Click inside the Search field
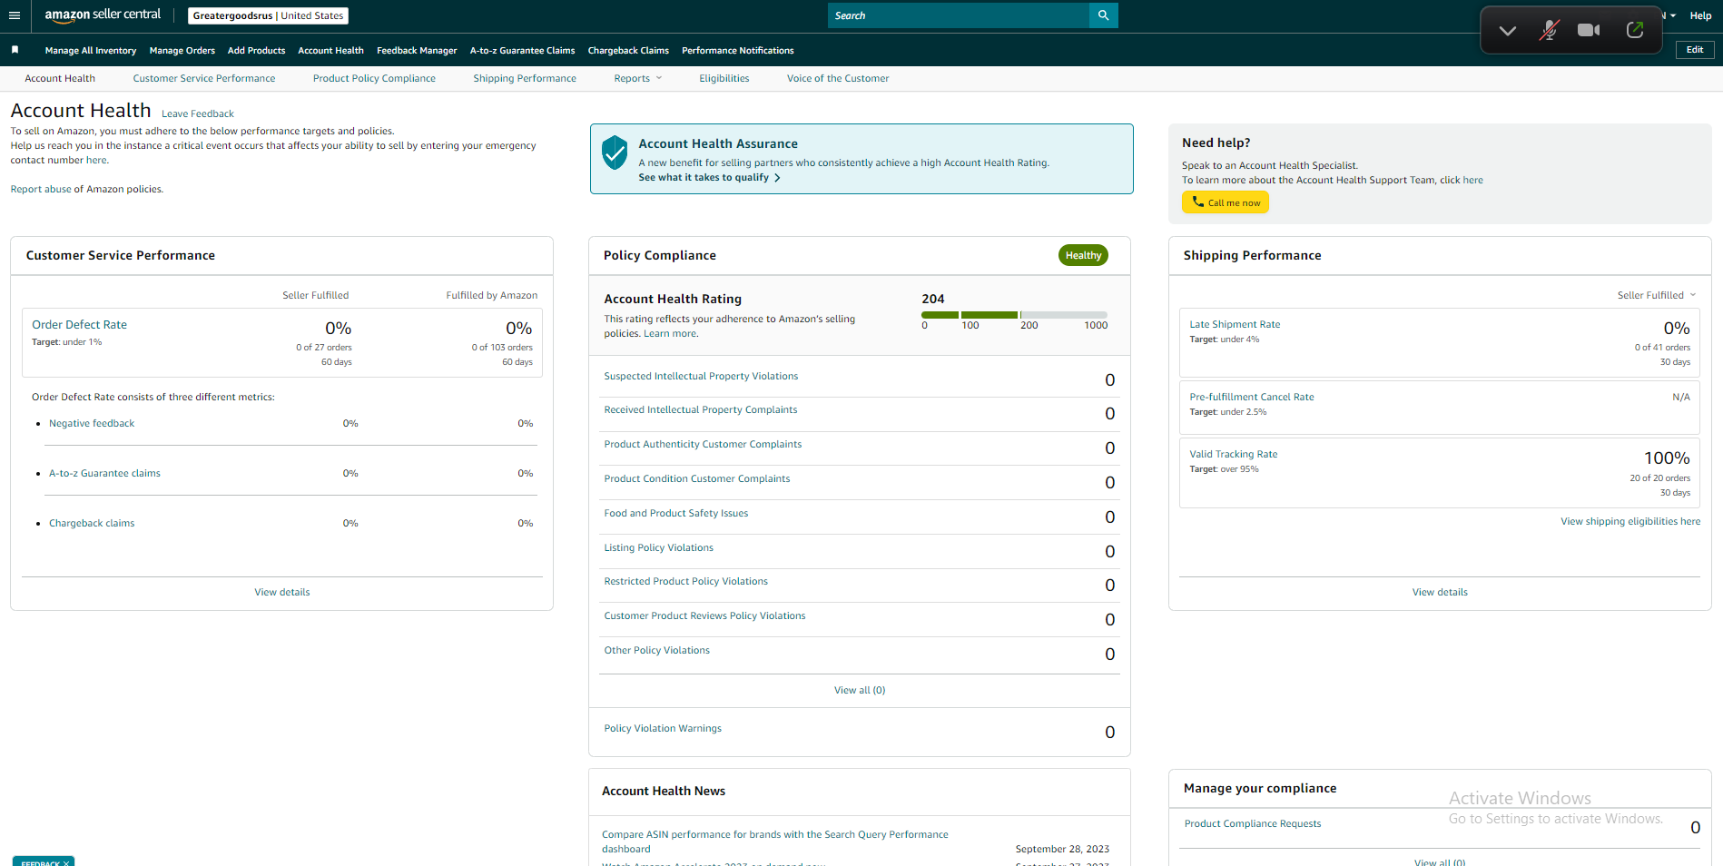The height and width of the screenshot is (866, 1723). tap(958, 15)
